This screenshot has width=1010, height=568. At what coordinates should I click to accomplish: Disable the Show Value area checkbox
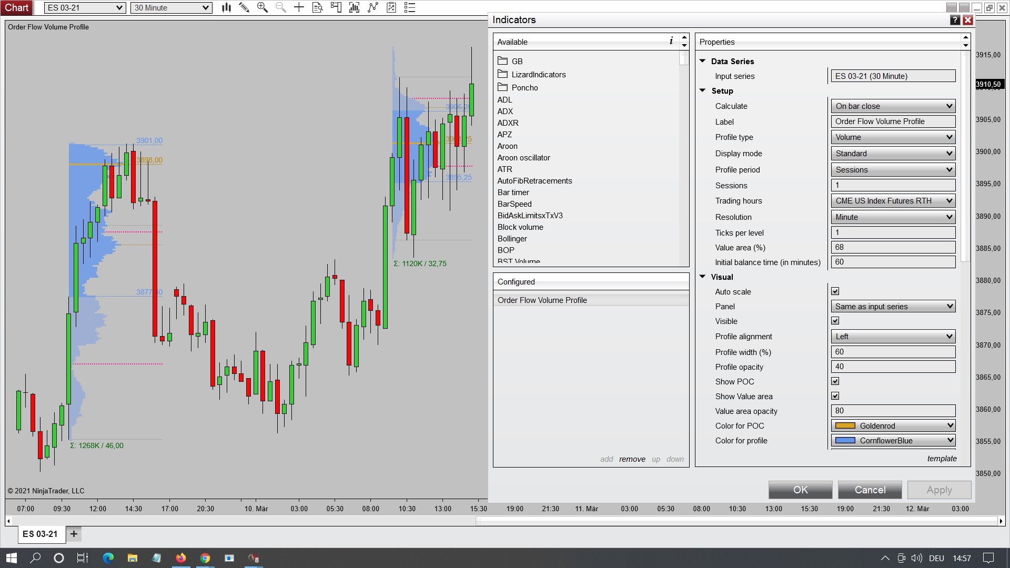(835, 396)
